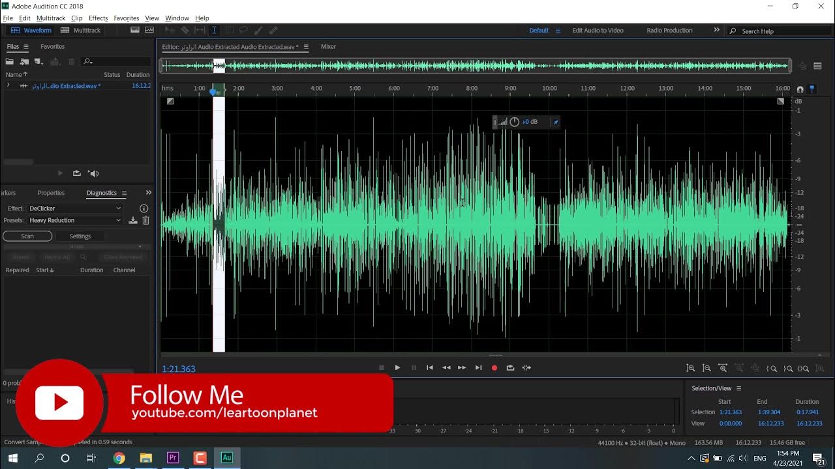Sort files by Name column
This screenshot has width=835, height=469.
[x=16, y=74]
